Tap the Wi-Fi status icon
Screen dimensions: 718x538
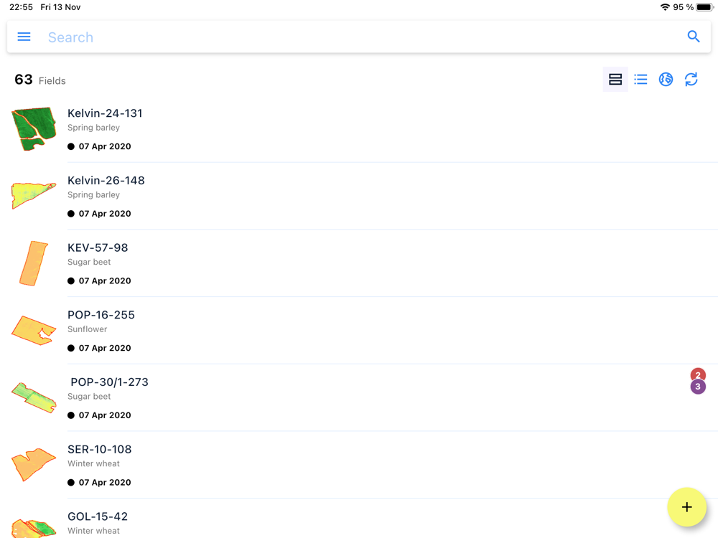[664, 7]
